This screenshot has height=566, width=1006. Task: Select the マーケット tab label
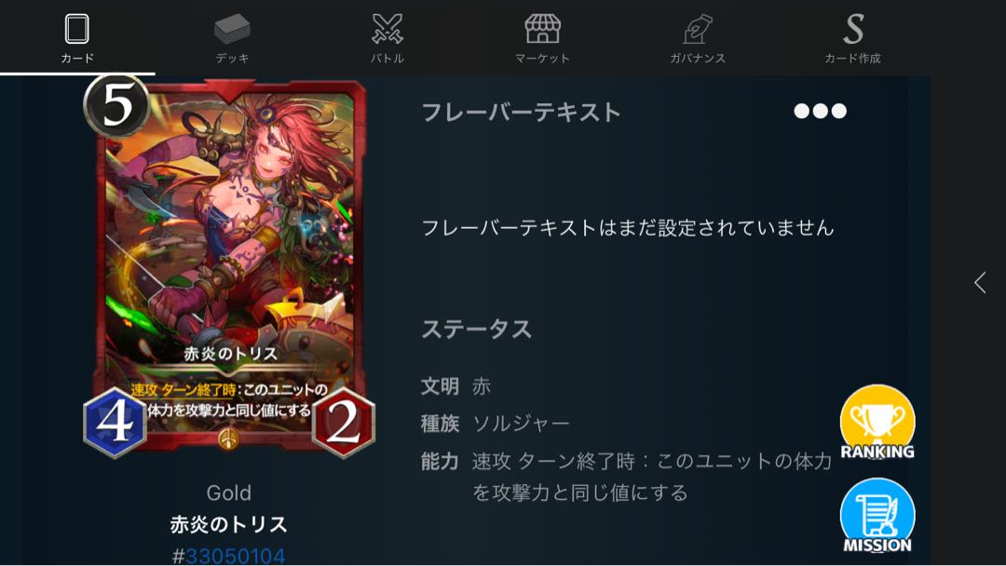543,59
